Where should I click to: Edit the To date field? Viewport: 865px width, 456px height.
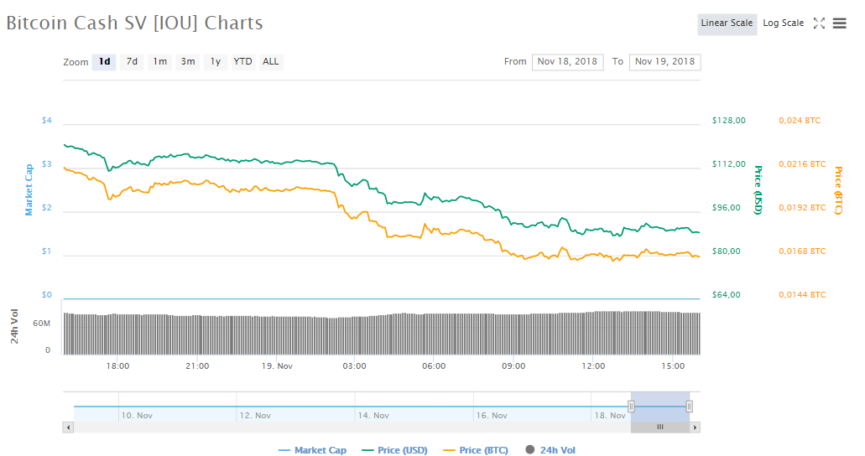(664, 62)
